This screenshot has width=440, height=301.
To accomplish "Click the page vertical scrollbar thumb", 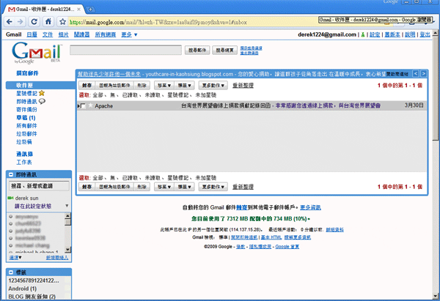I will (x=435, y=89).
